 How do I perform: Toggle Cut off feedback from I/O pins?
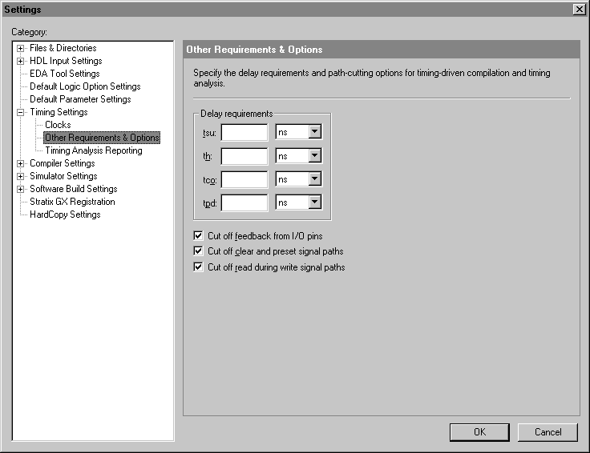(x=199, y=236)
